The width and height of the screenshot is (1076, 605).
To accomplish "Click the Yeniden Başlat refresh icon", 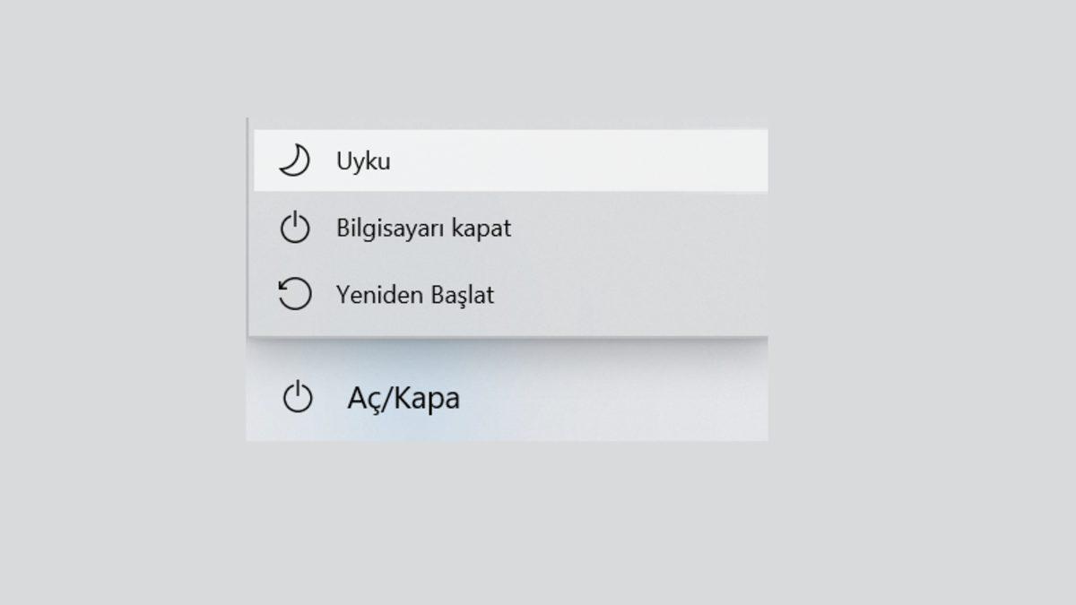I will (293, 293).
